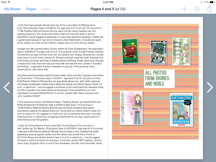216x162 pixels.
Task: Tap the Bluetooth status icon
Action: pos(201,2)
